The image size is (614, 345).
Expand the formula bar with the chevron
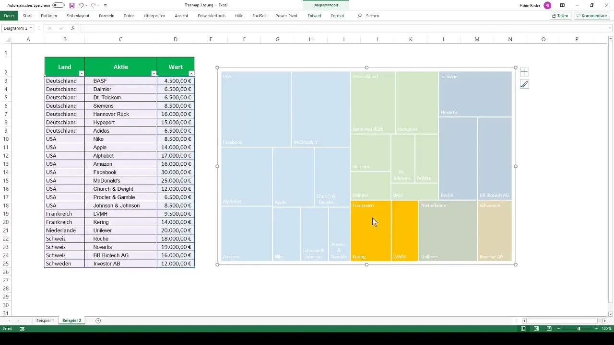point(610,28)
